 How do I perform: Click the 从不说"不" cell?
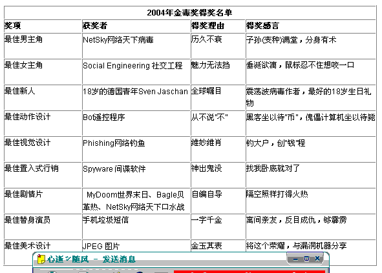[218, 123]
